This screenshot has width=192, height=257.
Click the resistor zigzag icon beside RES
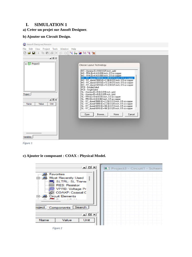[x=51, y=185]
